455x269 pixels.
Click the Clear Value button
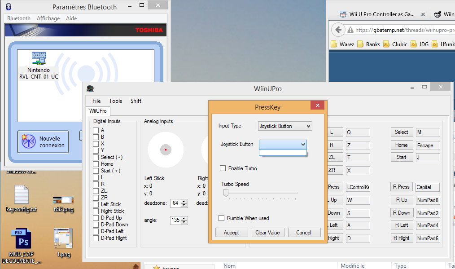pos(267,232)
